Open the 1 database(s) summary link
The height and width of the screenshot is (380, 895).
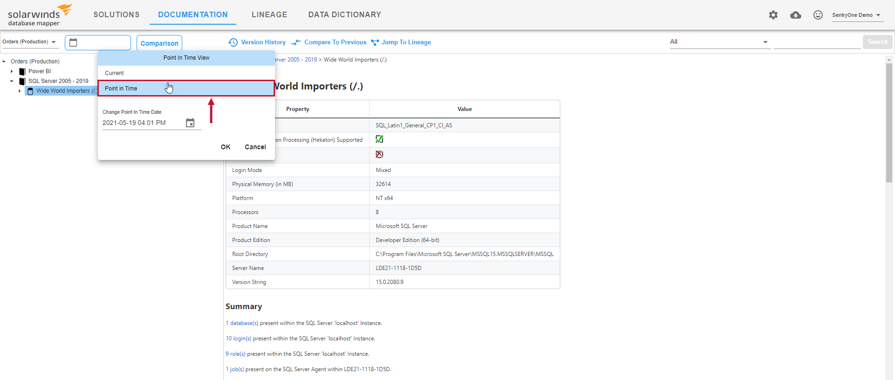(242, 323)
